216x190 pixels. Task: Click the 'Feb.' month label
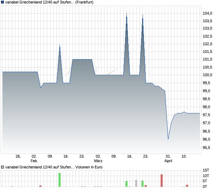(x=34, y=161)
